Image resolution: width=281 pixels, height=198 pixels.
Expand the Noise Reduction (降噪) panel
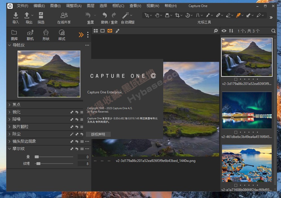click(9, 119)
